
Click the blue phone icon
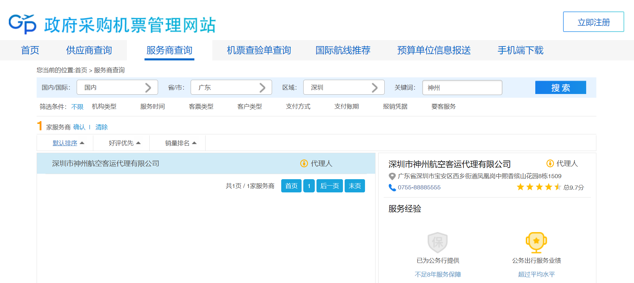(x=392, y=188)
